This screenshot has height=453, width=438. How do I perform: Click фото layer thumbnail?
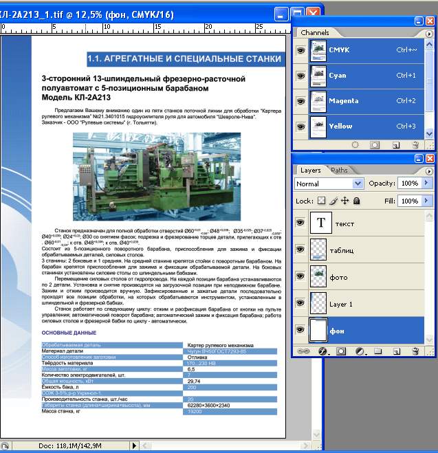(x=318, y=276)
